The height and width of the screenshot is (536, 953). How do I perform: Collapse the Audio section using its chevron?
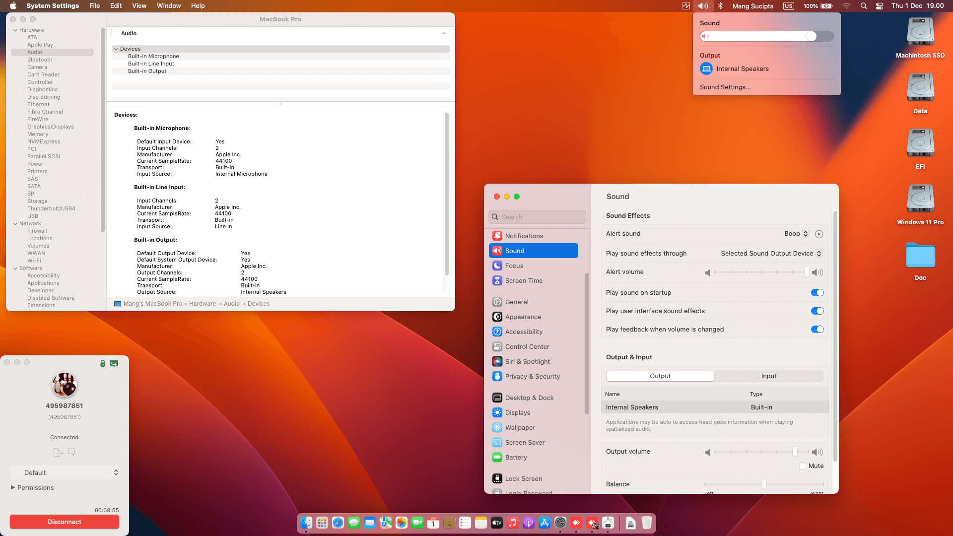pyautogui.click(x=444, y=34)
